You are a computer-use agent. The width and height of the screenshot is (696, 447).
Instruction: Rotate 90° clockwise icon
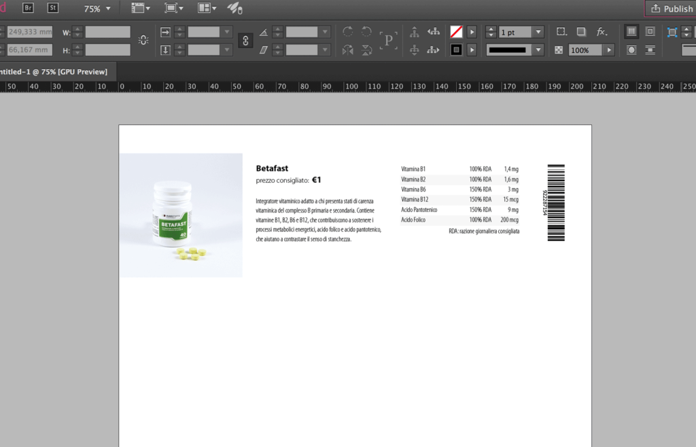click(x=348, y=31)
